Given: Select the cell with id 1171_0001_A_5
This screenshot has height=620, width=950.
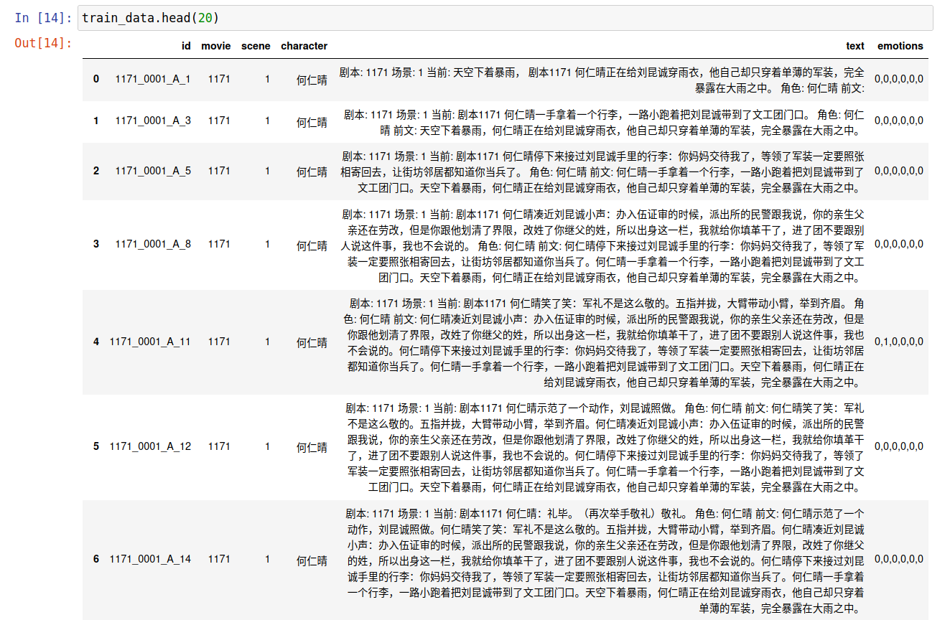Looking at the screenshot, I should 153,172.
